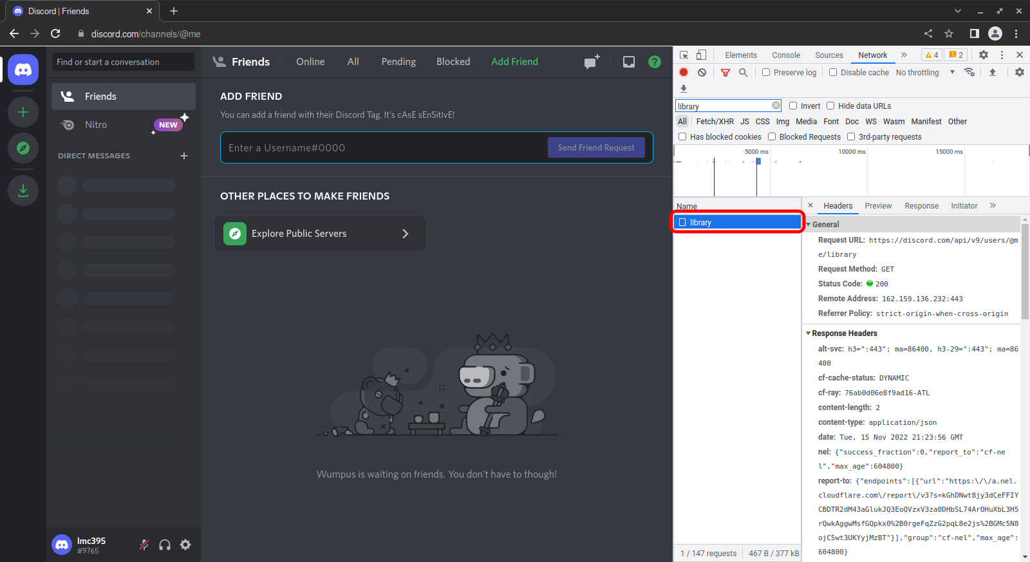The width and height of the screenshot is (1030, 562).
Task: Collapse the General headers section
Action: point(809,225)
